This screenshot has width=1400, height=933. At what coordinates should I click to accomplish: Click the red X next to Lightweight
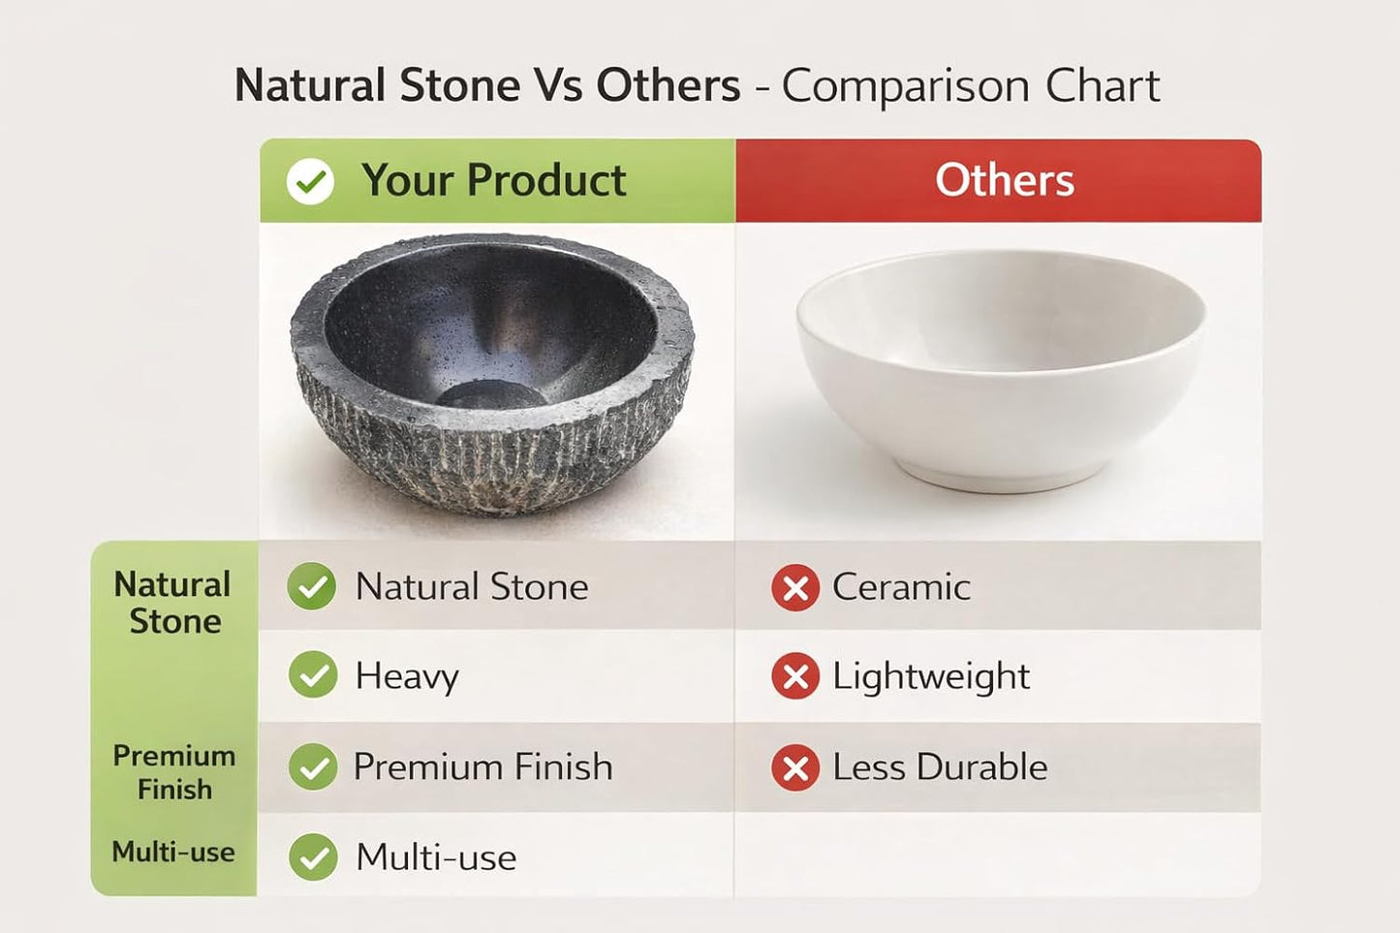(795, 676)
